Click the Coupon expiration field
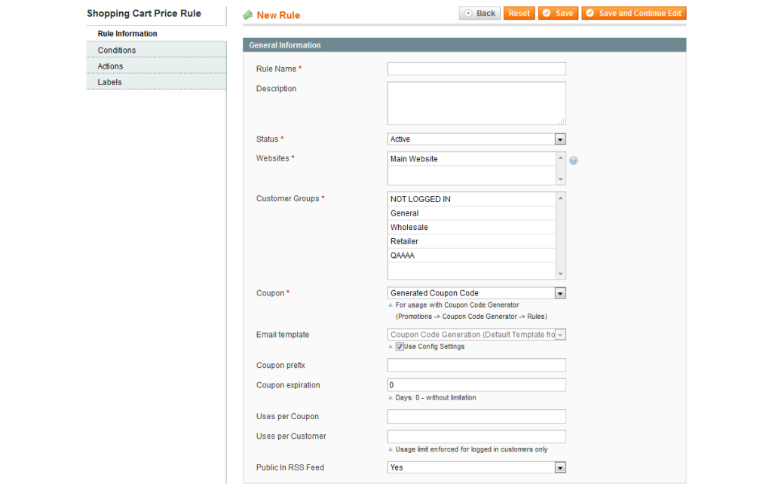 pos(476,385)
